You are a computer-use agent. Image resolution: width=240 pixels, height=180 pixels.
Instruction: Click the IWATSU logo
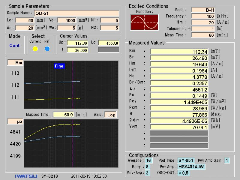pyautogui.click(x=26, y=176)
